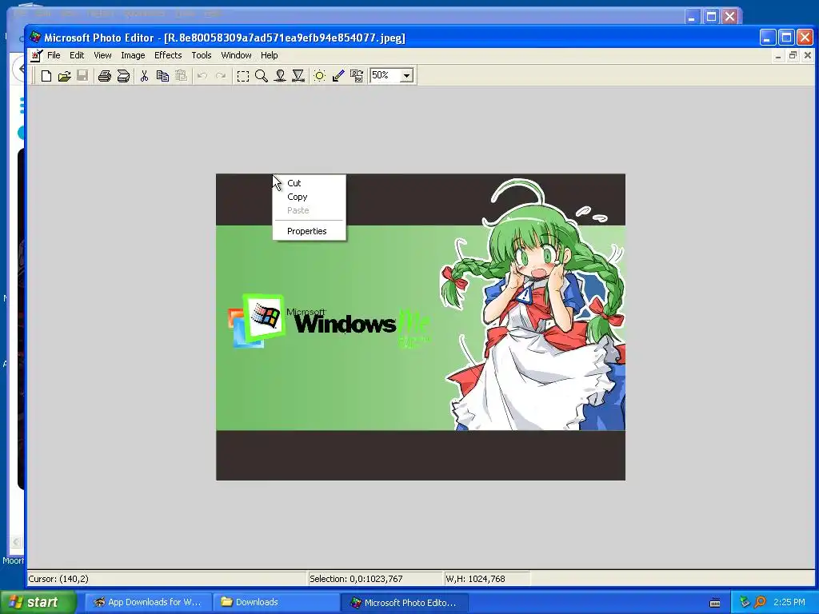Open the File menu
819x614 pixels.
(54, 55)
